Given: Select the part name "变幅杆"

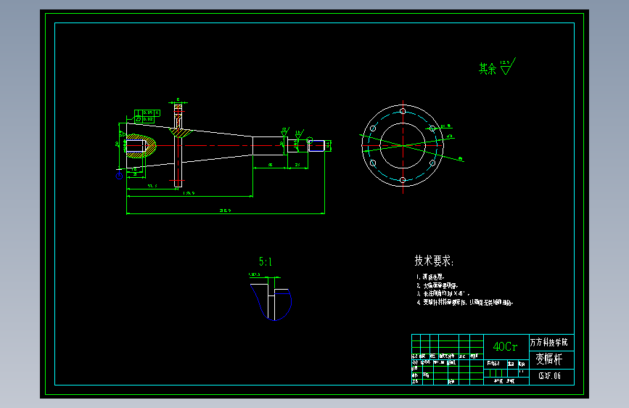Looking at the screenshot, I should pos(548,359).
